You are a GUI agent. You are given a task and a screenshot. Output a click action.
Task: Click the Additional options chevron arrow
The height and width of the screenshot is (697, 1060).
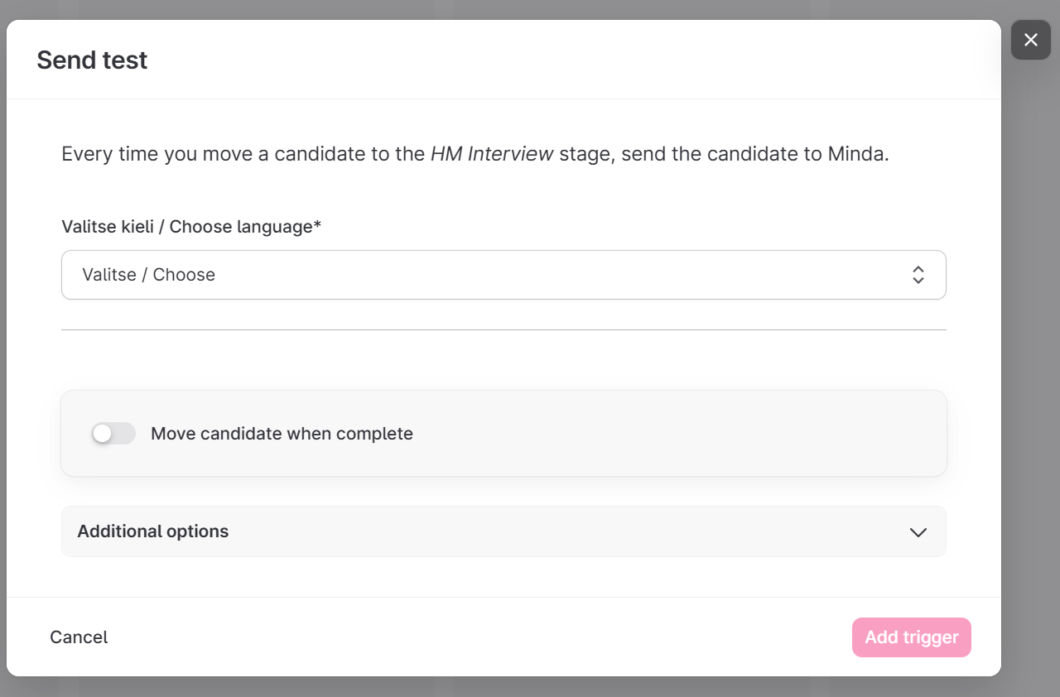pyautogui.click(x=918, y=532)
